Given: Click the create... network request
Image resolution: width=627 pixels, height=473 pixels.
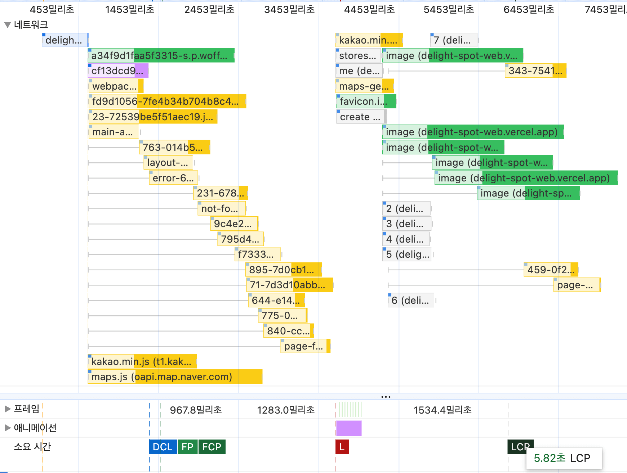Looking at the screenshot, I should 360,117.
